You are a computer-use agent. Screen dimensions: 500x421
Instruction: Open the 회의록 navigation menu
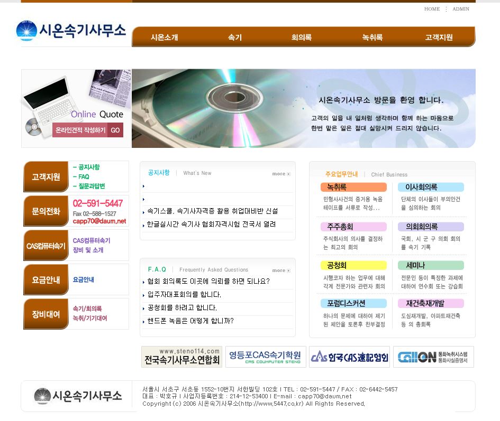[302, 38]
